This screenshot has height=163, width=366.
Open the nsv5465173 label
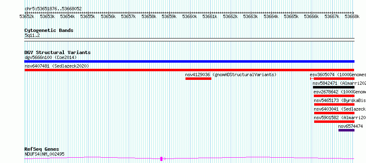coord(340,100)
